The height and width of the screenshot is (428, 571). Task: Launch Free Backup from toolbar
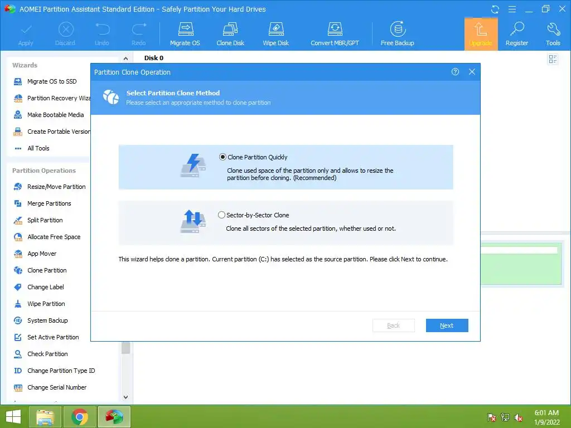coord(397,34)
